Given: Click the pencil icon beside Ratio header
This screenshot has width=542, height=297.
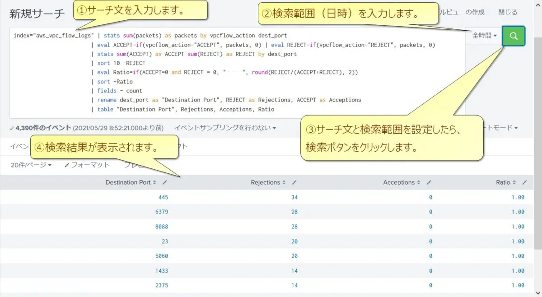Looking at the screenshot, I should pyautogui.click(x=524, y=182).
